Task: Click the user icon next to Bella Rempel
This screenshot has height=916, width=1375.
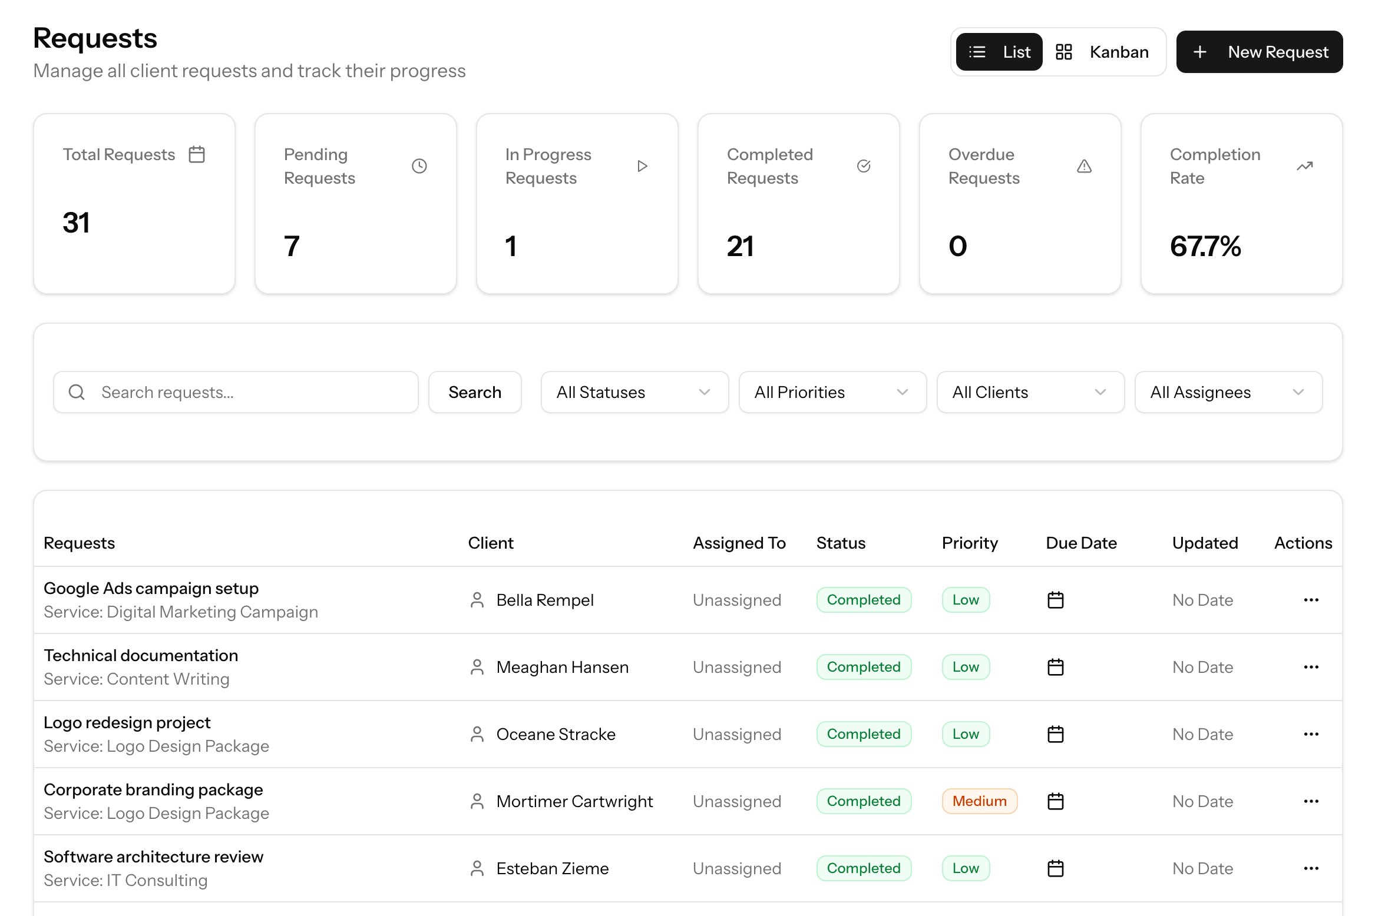Action: [477, 600]
